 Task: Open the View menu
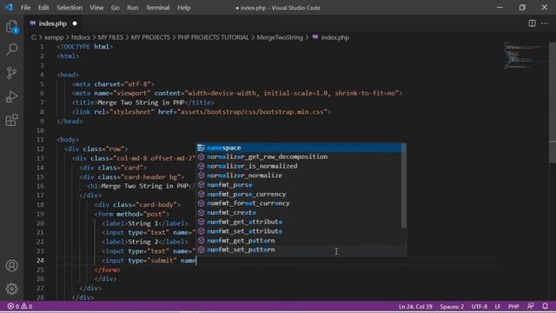click(96, 8)
